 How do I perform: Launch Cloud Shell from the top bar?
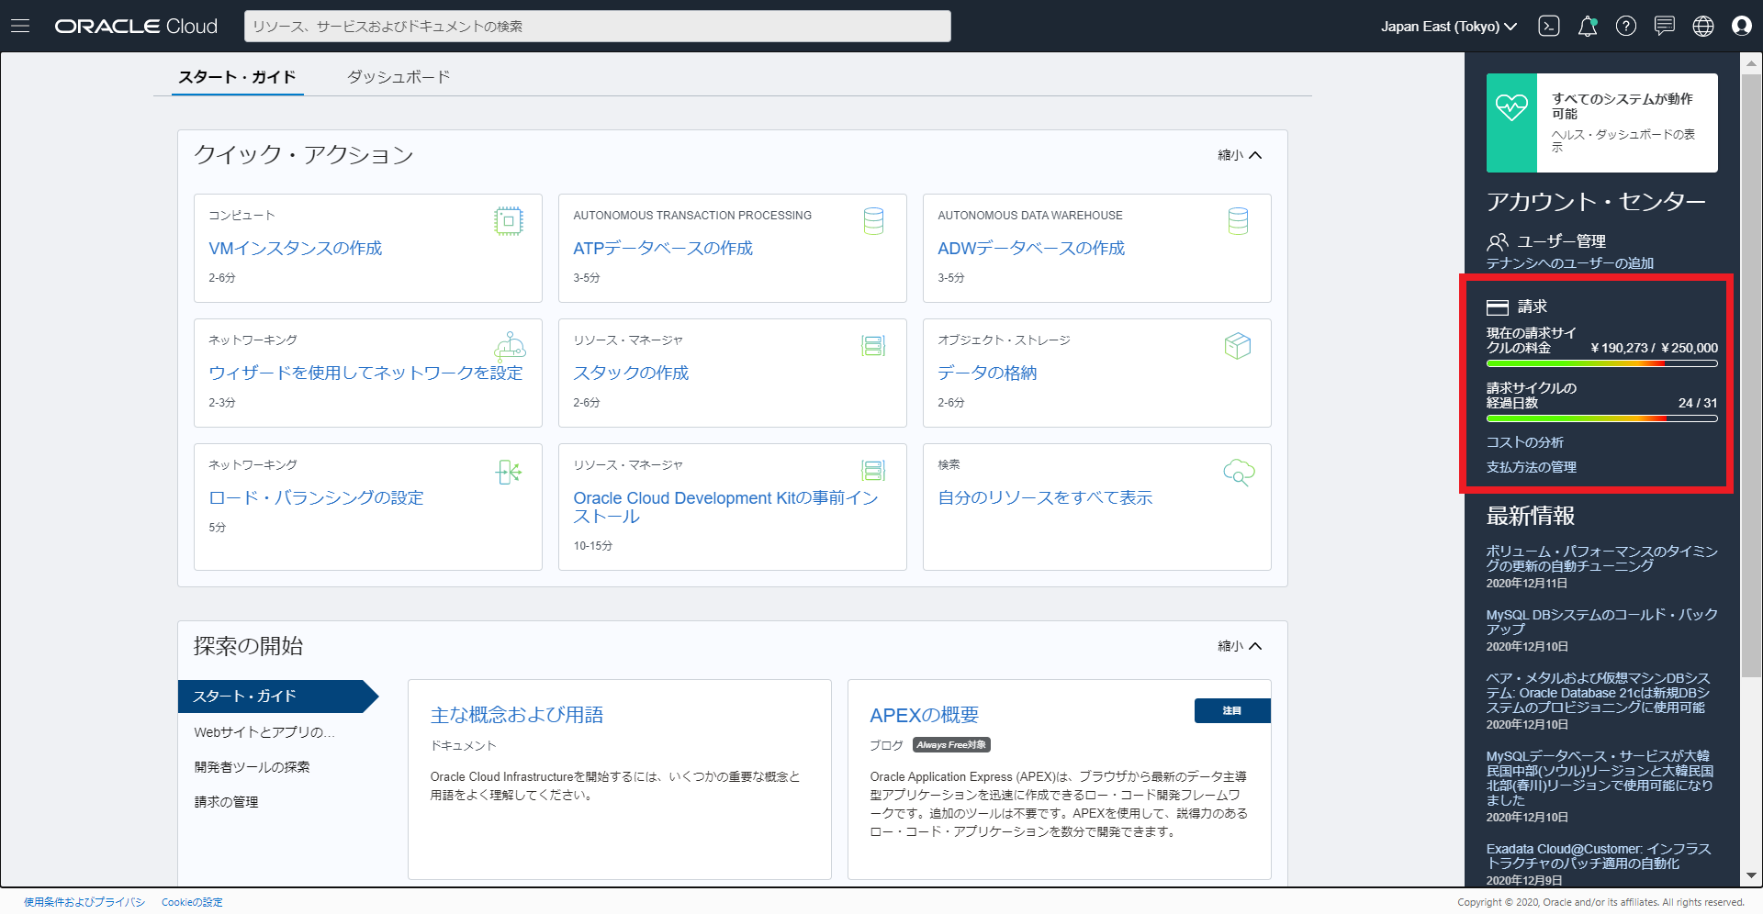[x=1548, y=26]
